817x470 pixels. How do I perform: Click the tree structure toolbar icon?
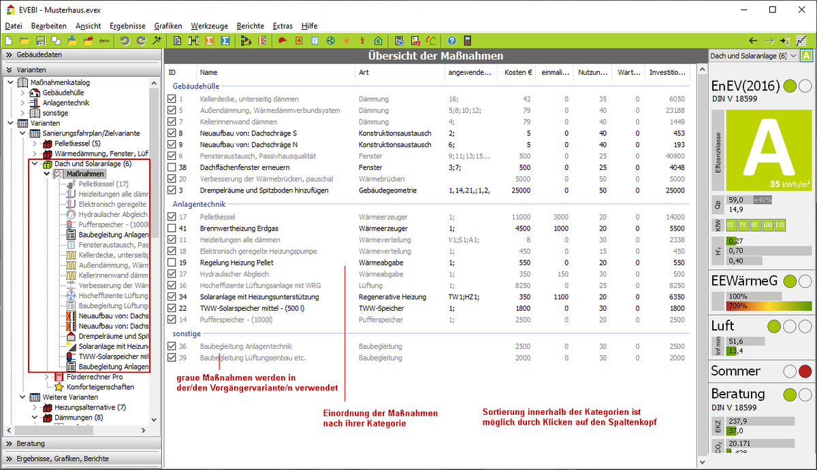pyautogui.click(x=246, y=41)
